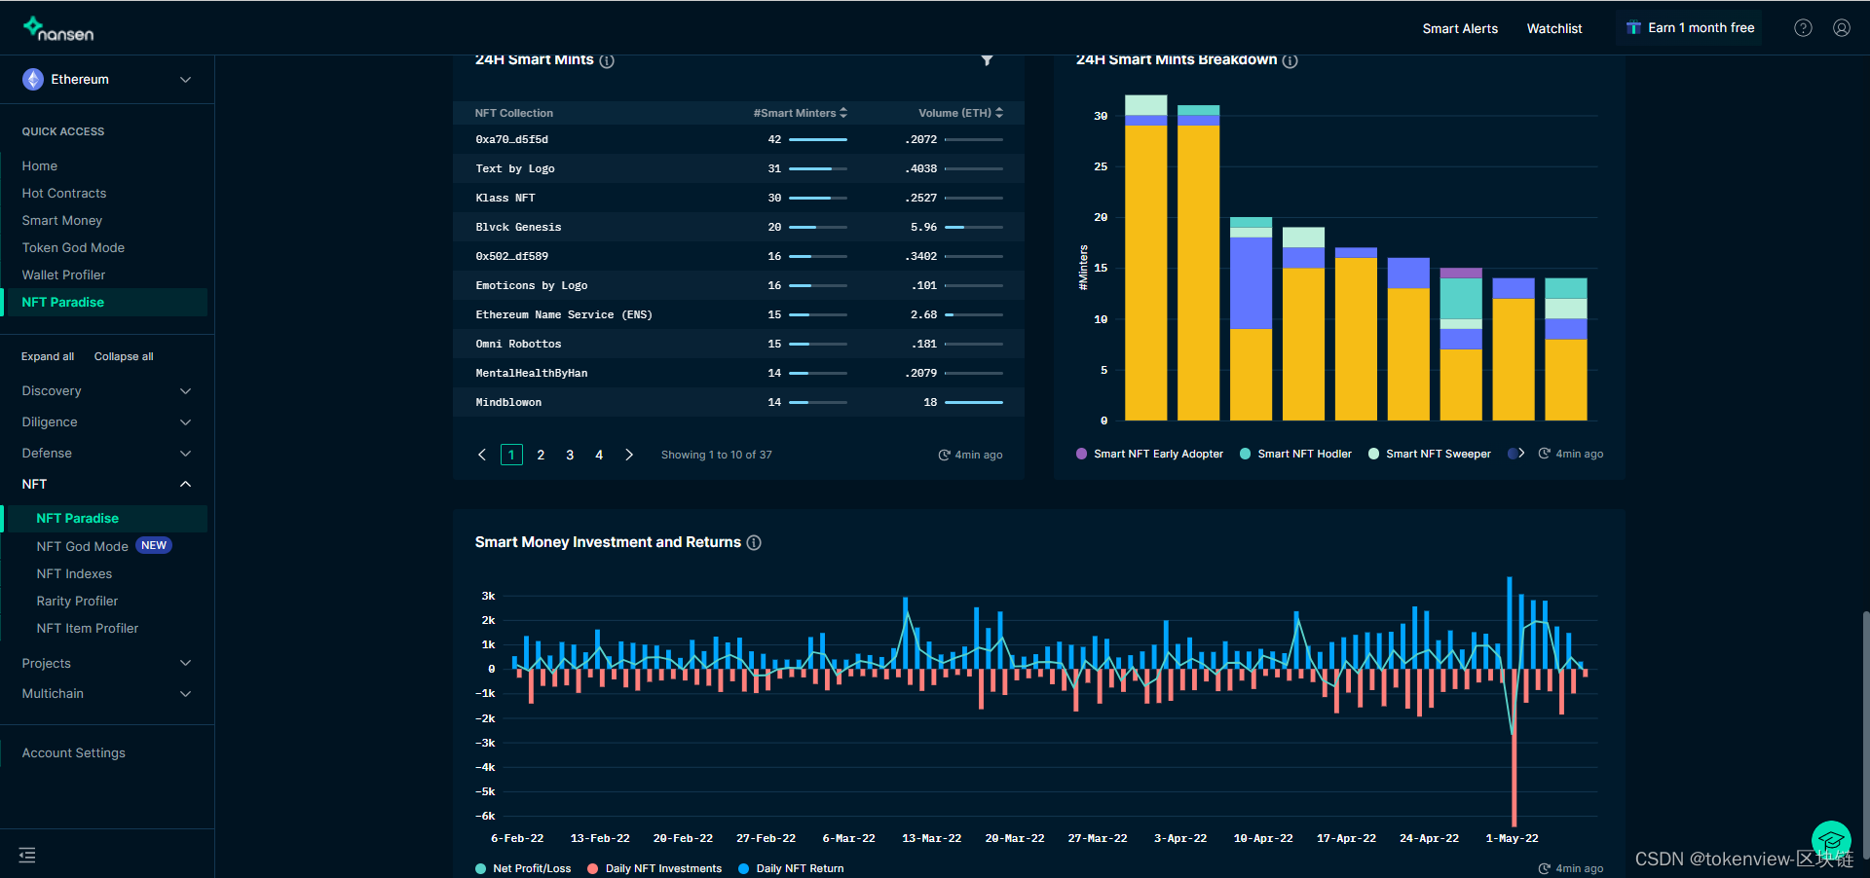
Task: Open Rarity Profiler
Action: [77, 602]
